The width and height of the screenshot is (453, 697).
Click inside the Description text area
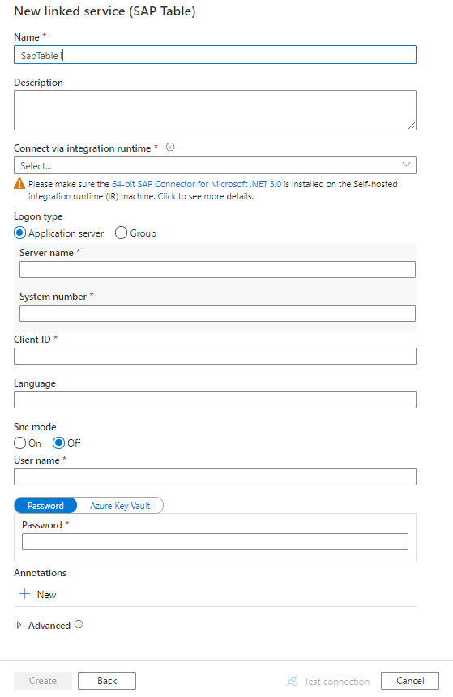click(216, 110)
